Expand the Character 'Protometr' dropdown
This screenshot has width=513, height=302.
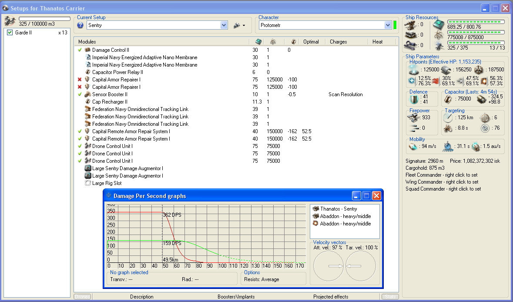click(x=388, y=25)
